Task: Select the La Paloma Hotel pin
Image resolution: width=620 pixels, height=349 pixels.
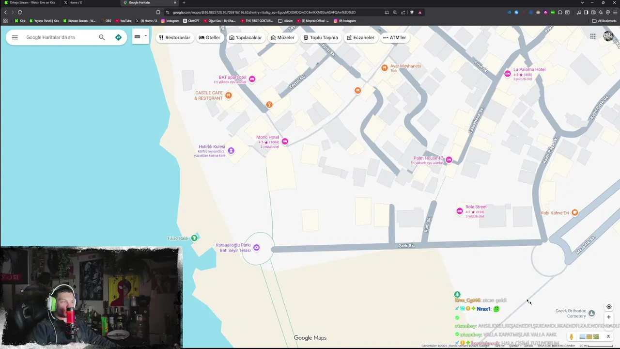Action: pos(508,74)
